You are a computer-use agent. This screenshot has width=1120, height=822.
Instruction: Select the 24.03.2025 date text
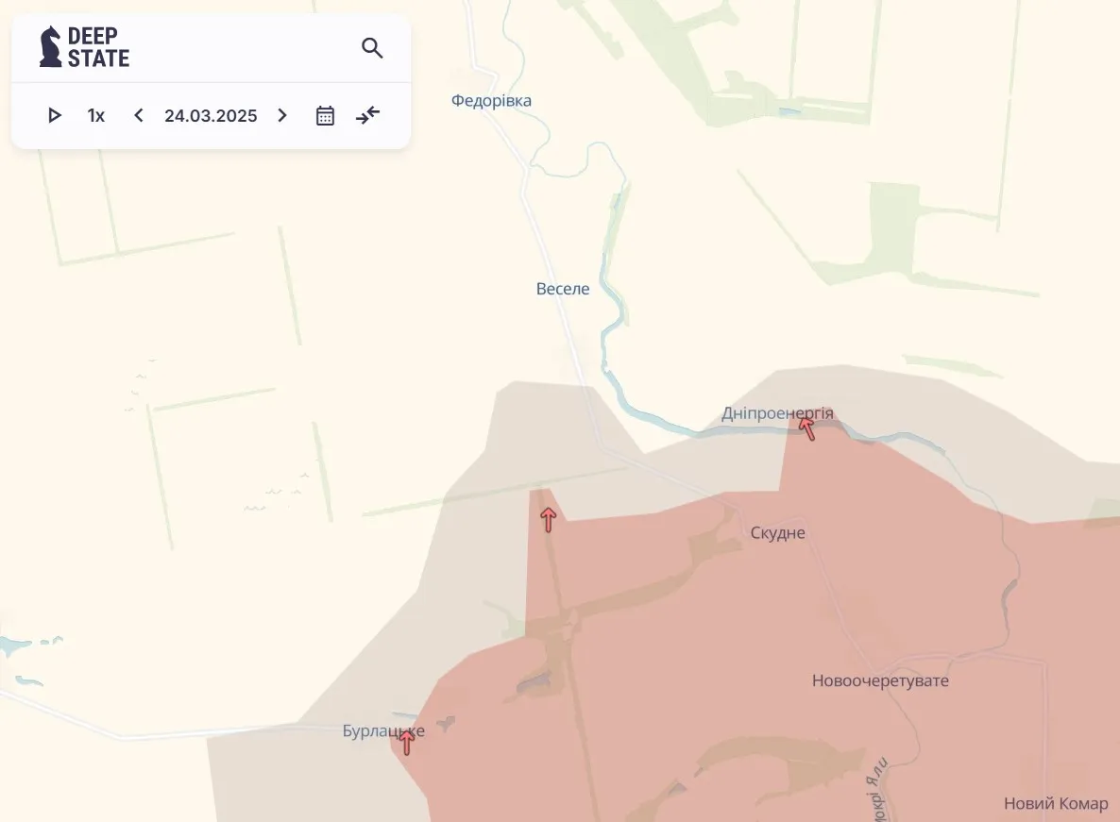211,115
